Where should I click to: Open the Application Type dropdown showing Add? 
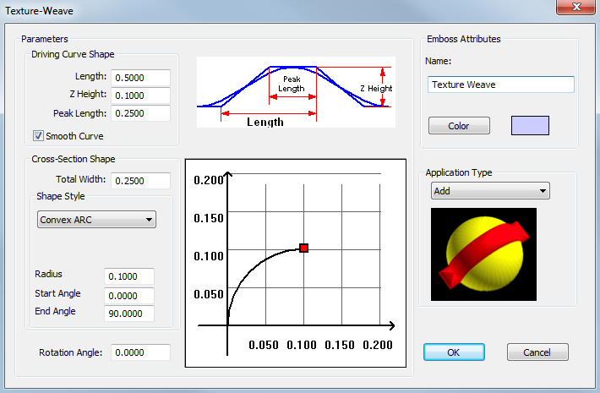coord(490,191)
